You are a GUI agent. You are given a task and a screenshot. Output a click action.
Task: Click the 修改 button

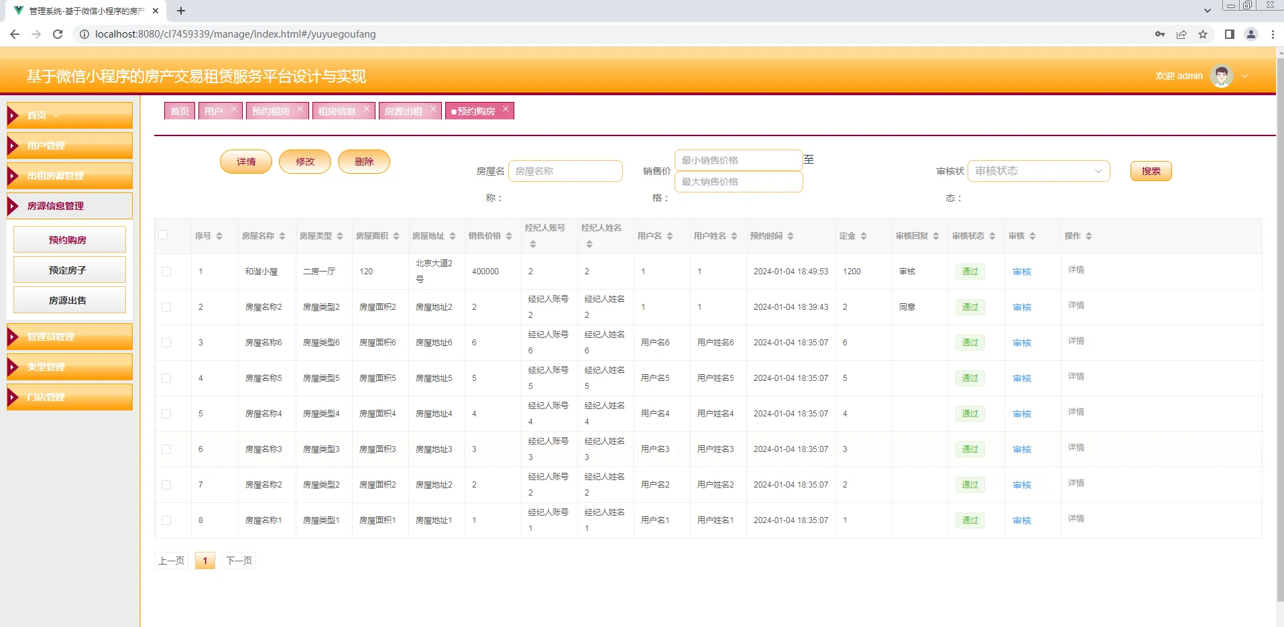(305, 162)
